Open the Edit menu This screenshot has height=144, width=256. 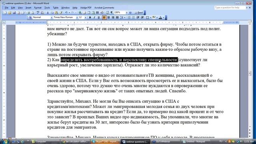[13, 8]
